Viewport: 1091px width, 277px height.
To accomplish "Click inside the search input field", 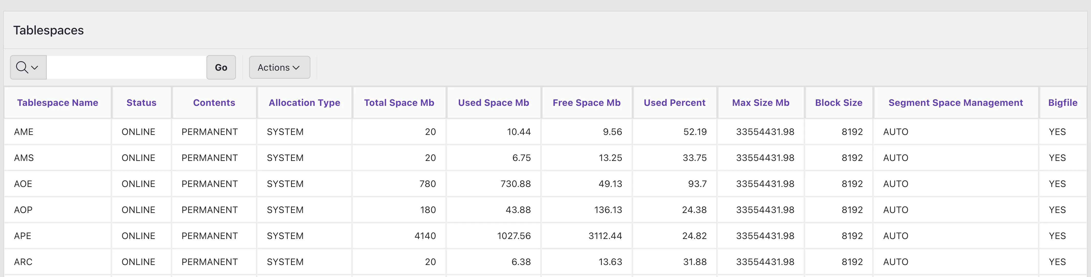I will click(x=126, y=67).
